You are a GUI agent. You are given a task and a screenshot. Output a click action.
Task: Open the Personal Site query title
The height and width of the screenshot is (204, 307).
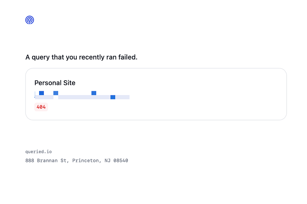point(55,83)
